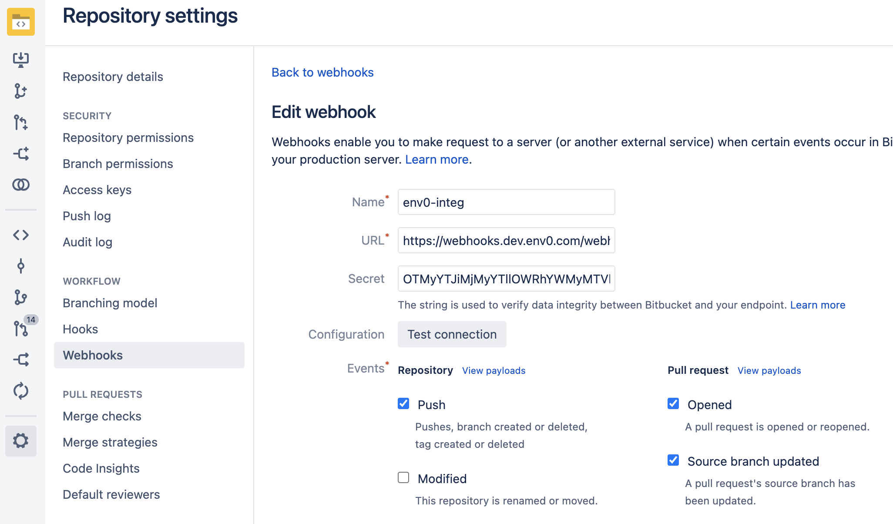The width and height of the screenshot is (893, 524).
Task: Open the Commits icon in sidebar
Action: pyautogui.click(x=20, y=266)
